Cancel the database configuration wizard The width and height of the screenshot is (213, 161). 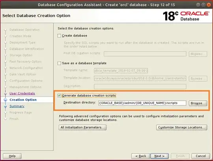tap(201, 156)
